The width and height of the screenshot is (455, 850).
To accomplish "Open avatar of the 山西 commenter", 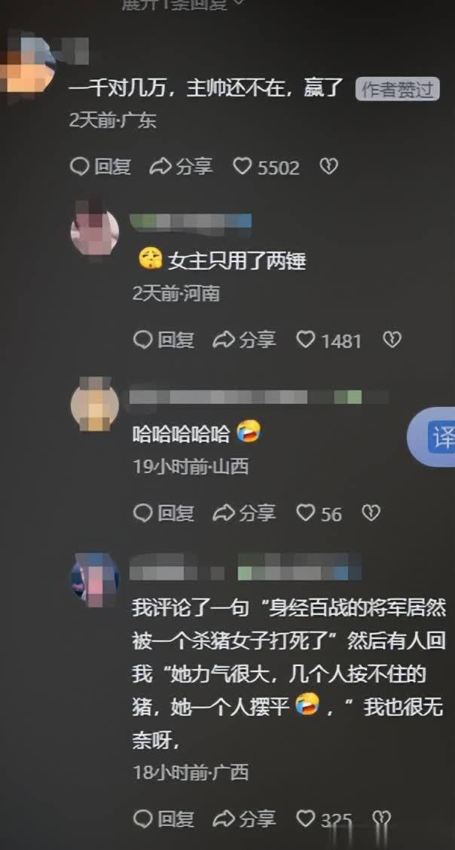I will (x=95, y=405).
